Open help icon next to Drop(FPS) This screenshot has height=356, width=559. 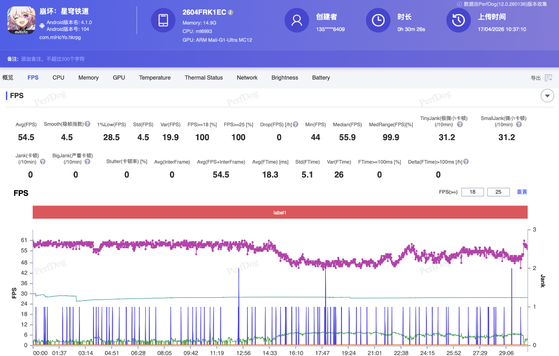[296, 124]
